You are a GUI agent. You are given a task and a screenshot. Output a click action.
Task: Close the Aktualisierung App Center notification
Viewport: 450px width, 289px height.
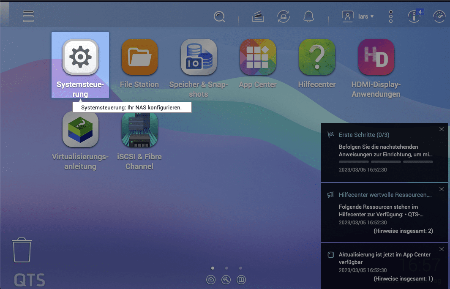point(442,249)
